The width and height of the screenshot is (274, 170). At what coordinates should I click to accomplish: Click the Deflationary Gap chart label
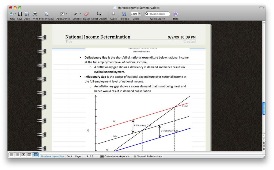click(x=169, y=131)
